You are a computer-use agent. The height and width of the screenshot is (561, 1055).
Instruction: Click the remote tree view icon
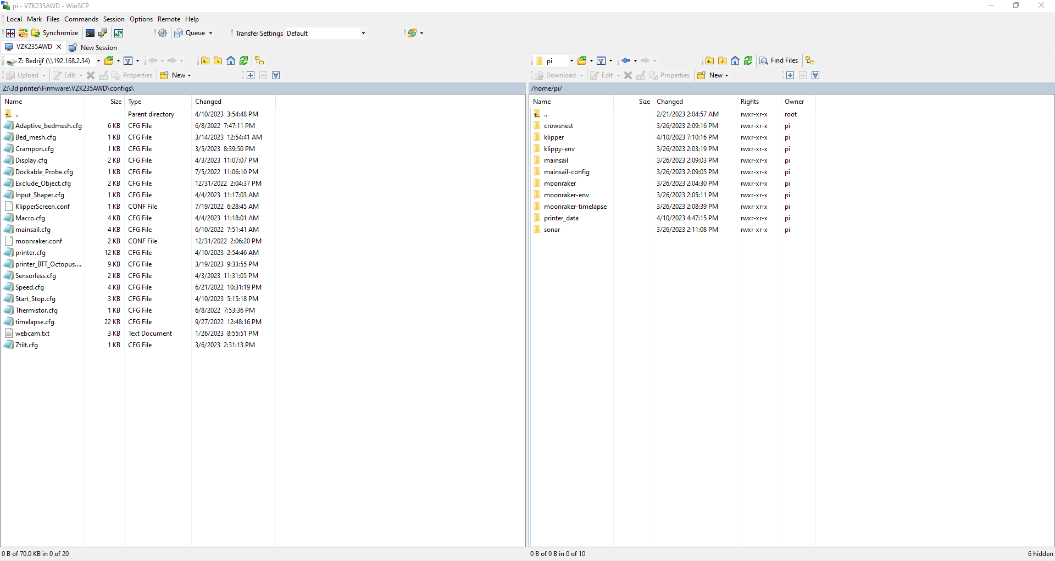(x=810, y=61)
